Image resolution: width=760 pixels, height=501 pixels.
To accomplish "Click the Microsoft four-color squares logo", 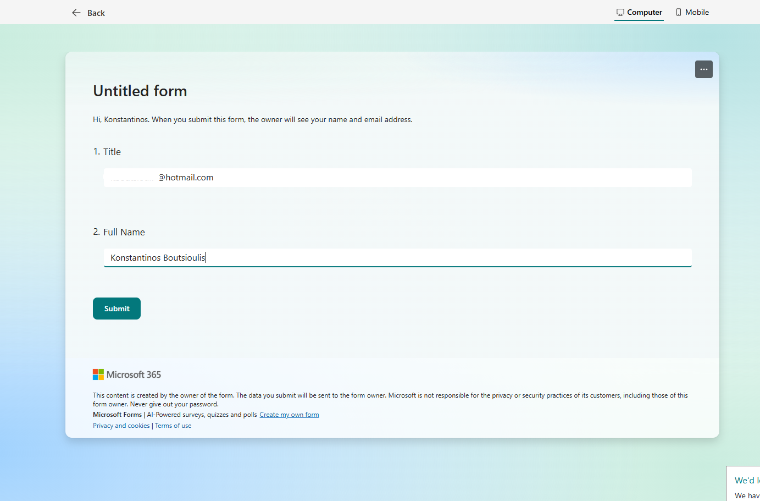I will click(x=98, y=375).
